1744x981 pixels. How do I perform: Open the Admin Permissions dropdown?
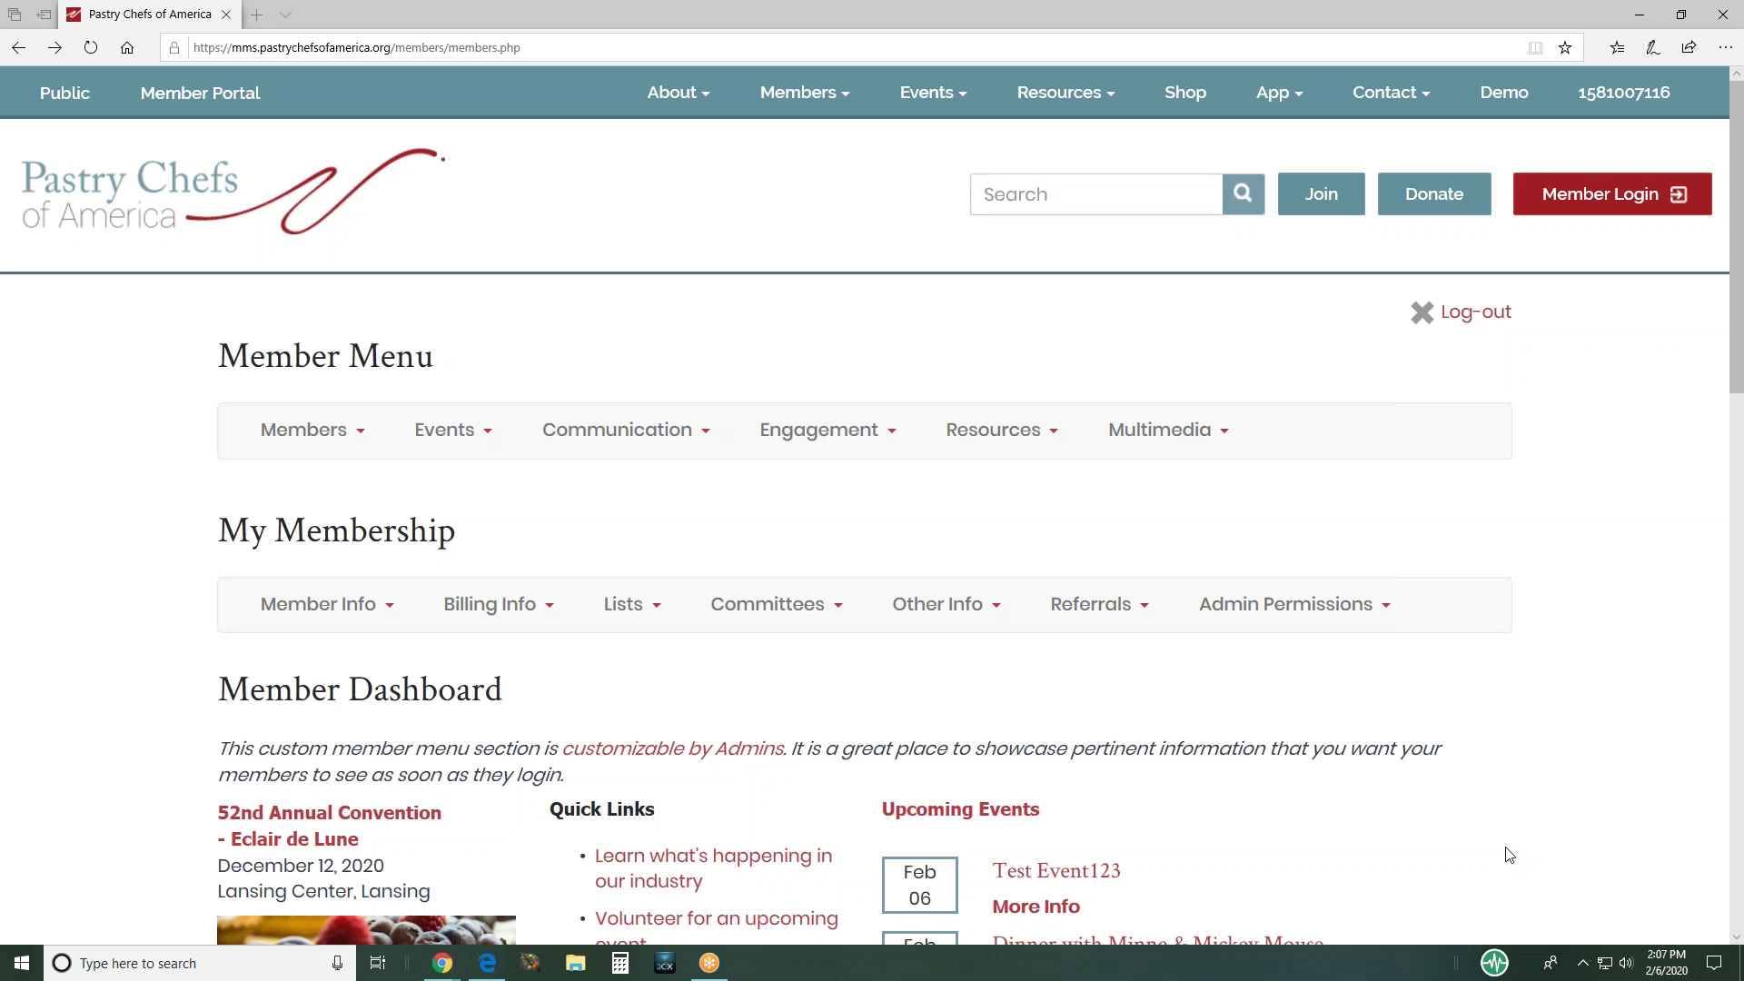(1294, 604)
